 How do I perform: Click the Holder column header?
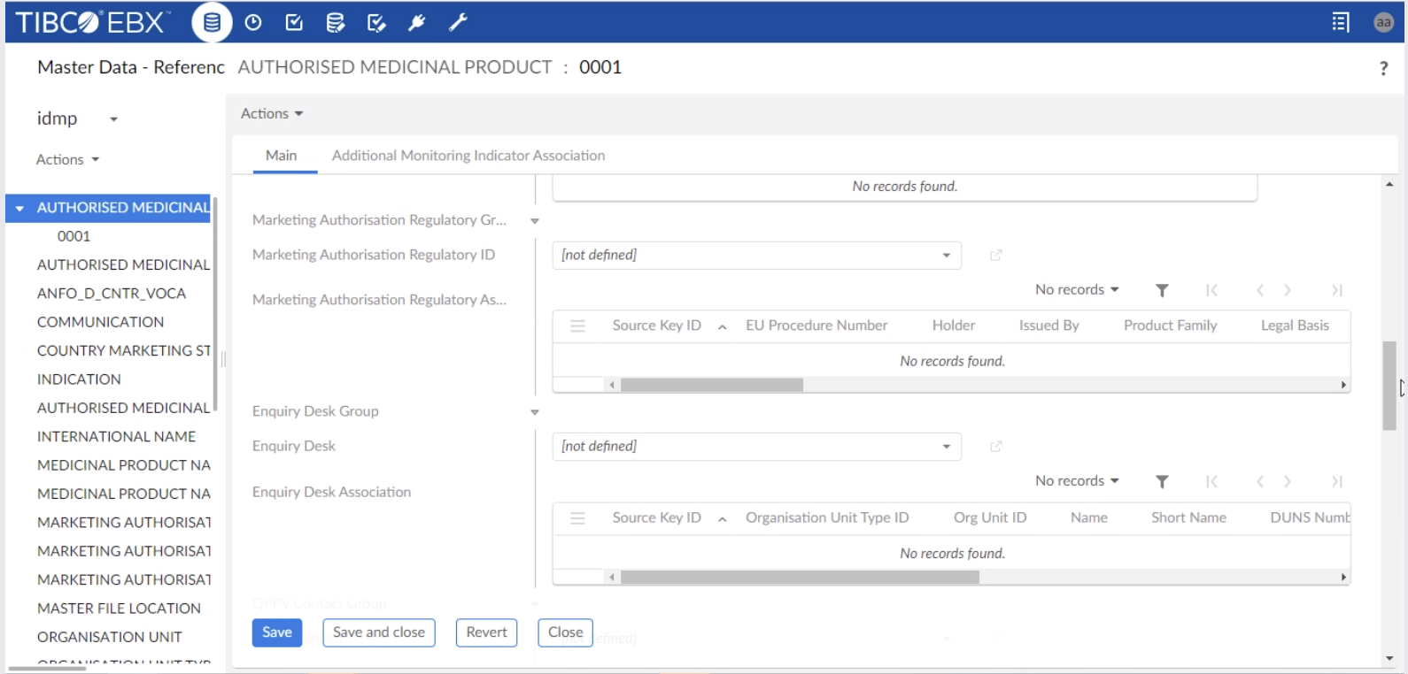point(954,326)
